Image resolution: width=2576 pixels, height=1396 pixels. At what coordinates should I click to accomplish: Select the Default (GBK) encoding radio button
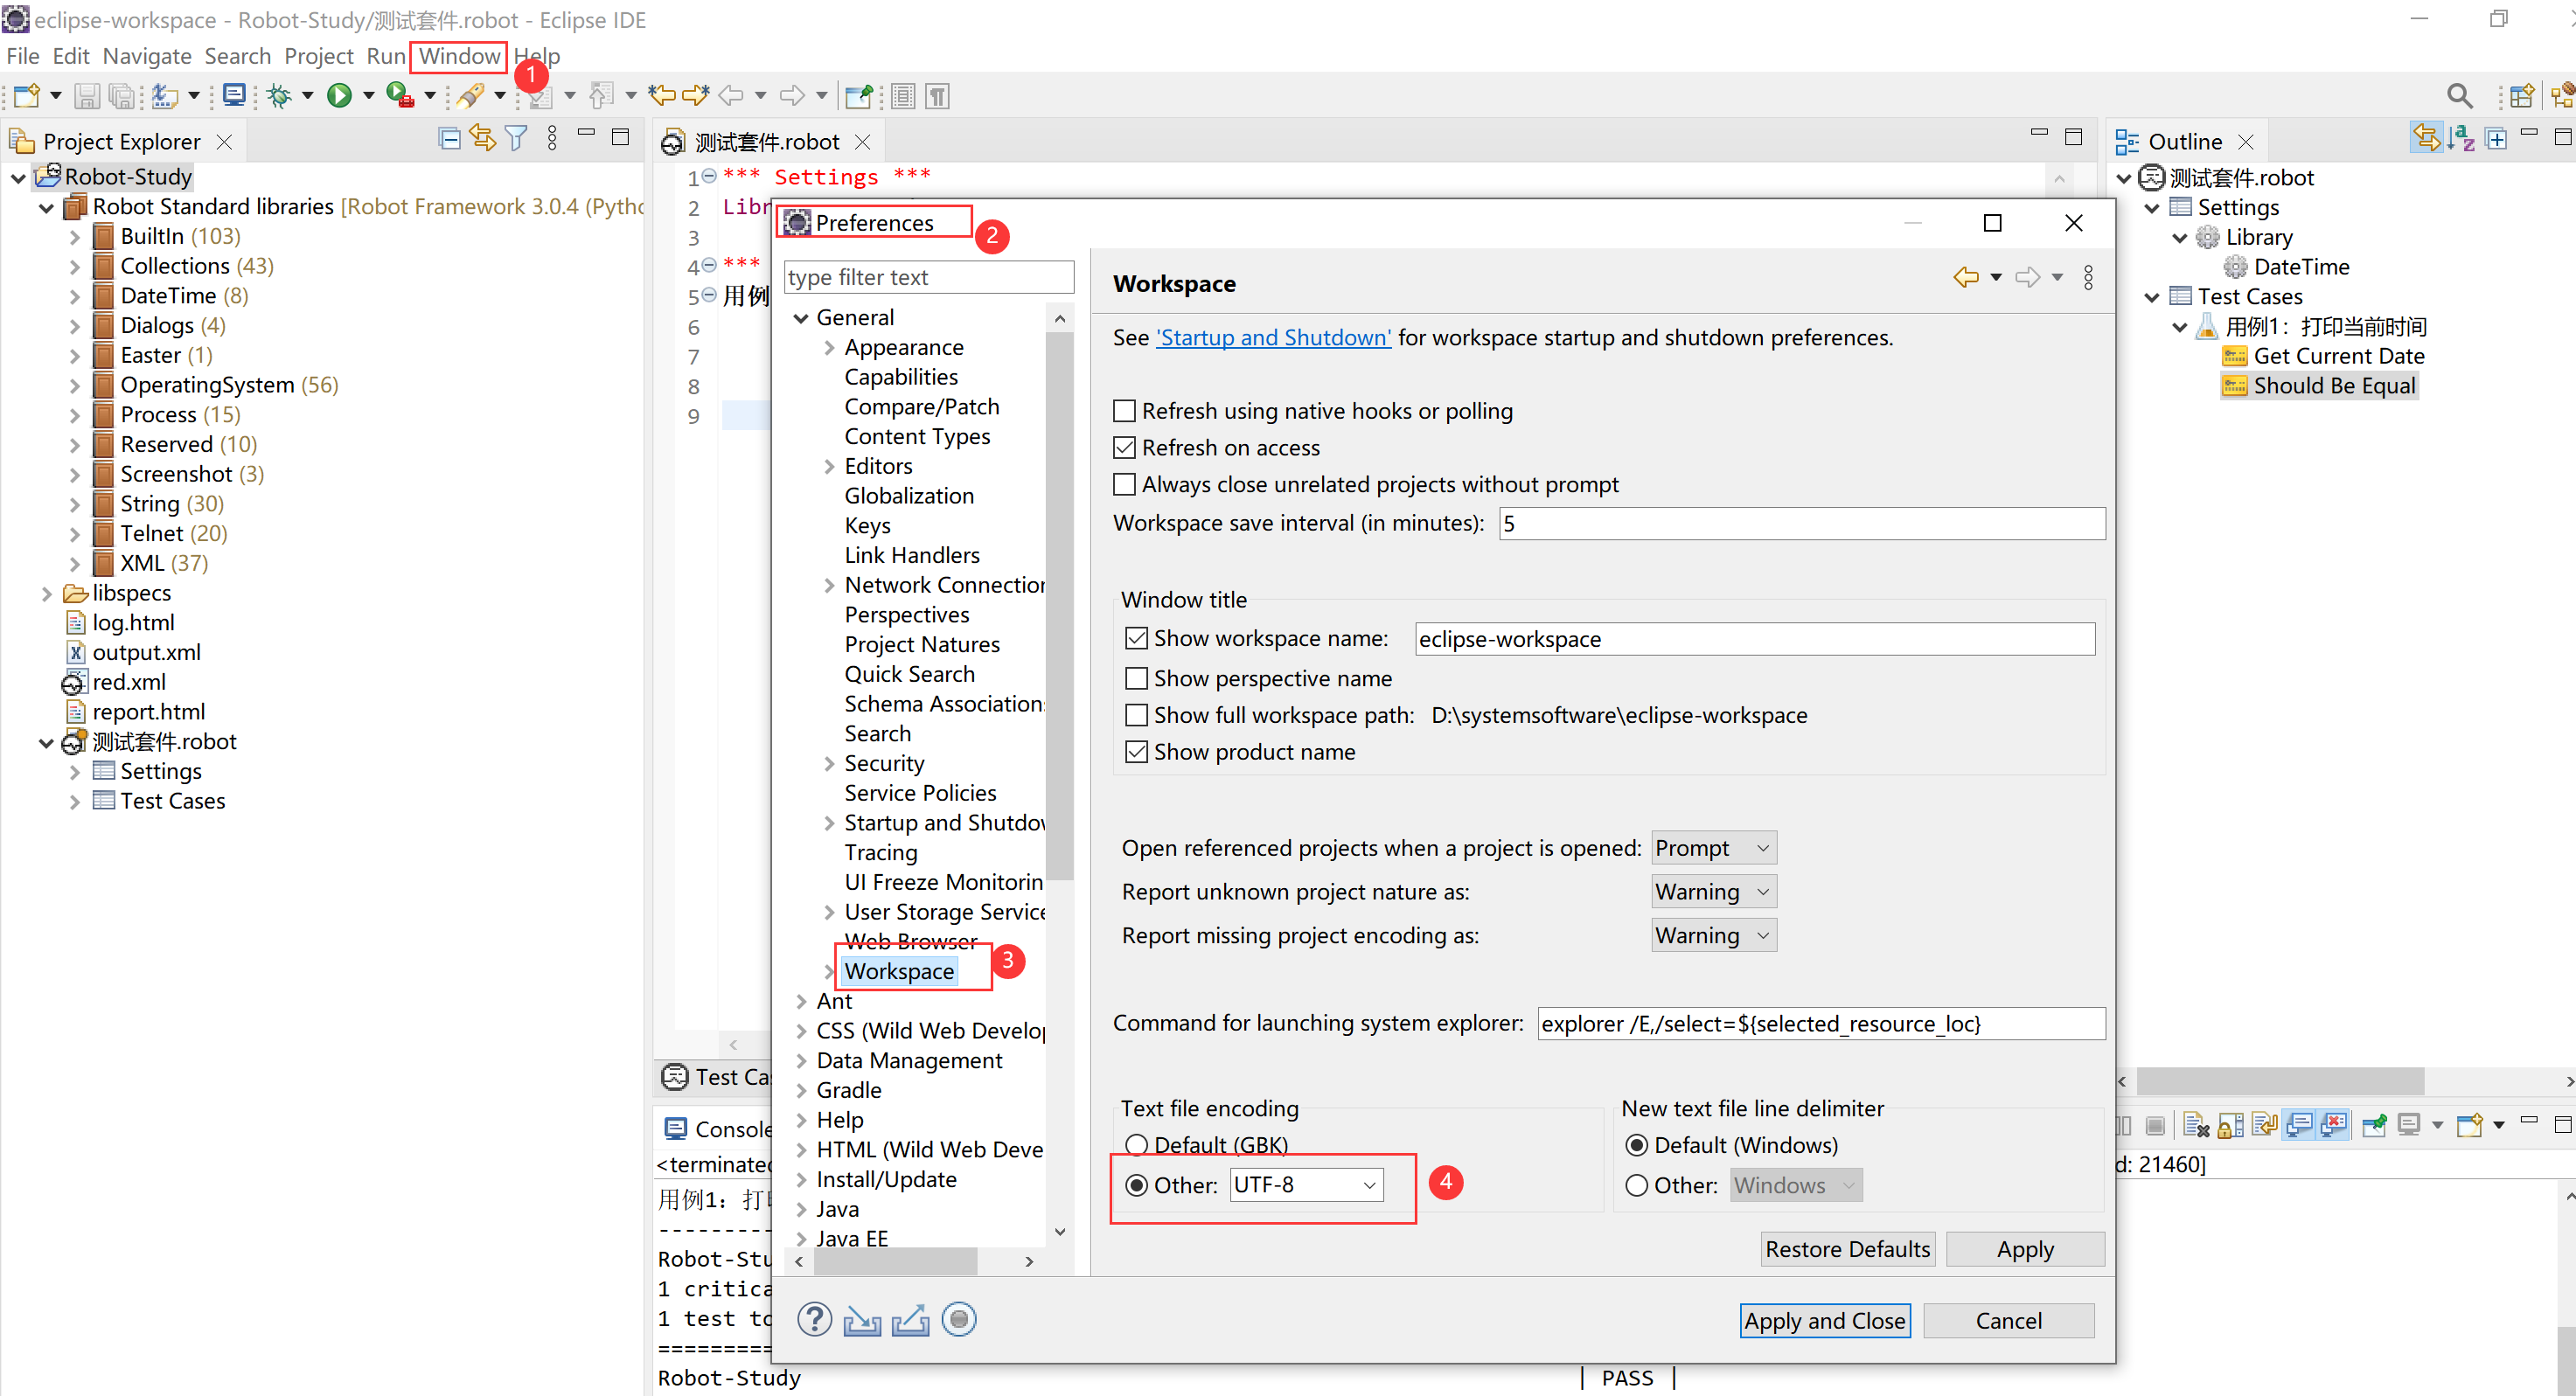[x=1136, y=1144]
